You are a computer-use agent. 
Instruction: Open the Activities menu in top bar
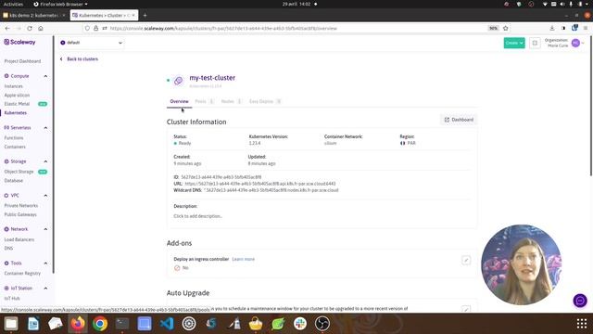13,4
